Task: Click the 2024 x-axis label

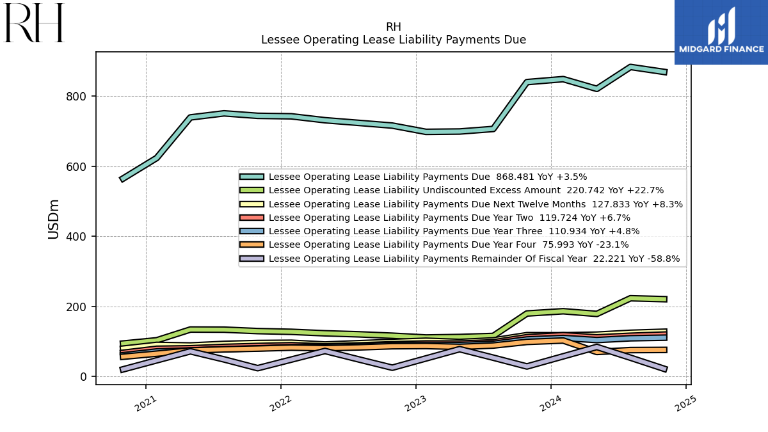Action: click(x=550, y=403)
